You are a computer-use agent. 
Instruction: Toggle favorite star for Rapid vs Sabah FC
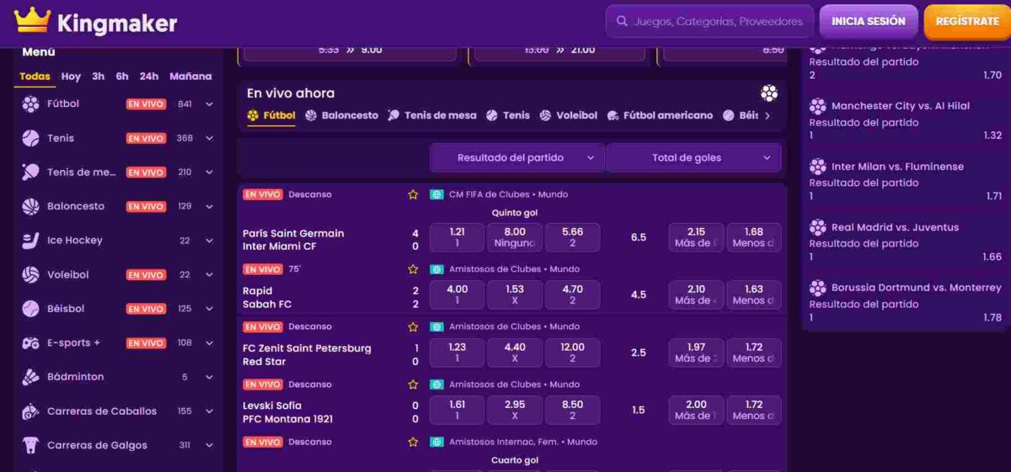coord(413,269)
